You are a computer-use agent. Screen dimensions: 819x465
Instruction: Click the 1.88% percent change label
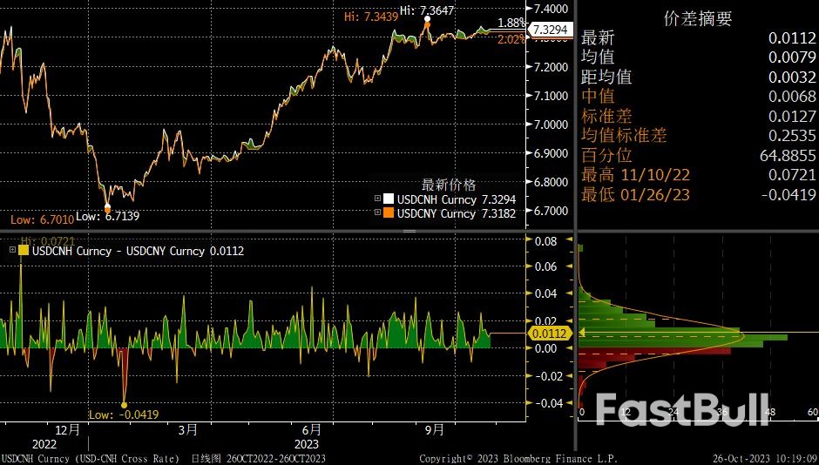(511, 22)
